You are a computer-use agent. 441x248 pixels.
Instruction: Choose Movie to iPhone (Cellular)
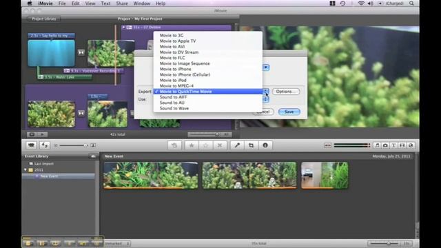point(208,75)
